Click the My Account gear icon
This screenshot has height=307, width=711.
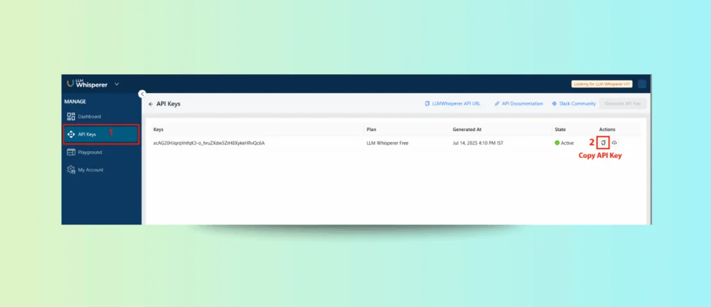[71, 170]
